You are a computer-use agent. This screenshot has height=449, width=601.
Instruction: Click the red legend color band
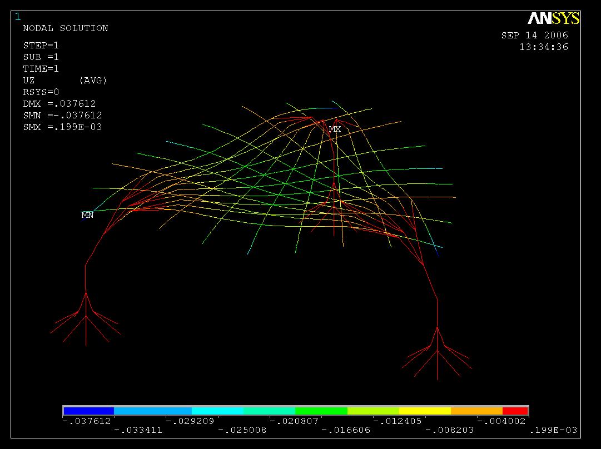coord(515,411)
